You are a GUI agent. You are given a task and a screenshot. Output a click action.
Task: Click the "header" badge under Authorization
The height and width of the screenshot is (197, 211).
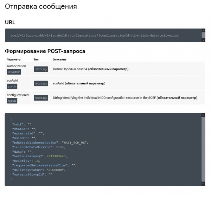pyautogui.click(x=14, y=72)
